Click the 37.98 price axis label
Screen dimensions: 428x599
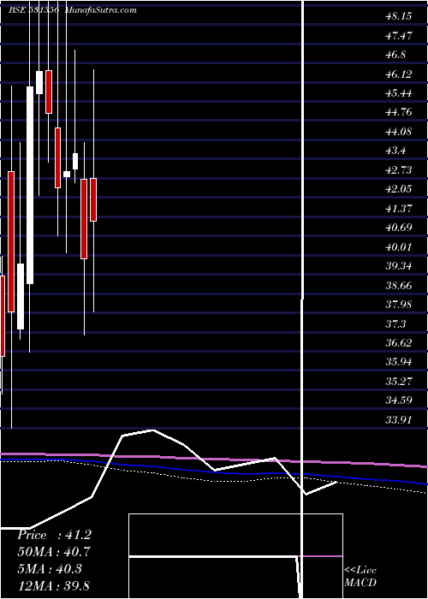399,304
